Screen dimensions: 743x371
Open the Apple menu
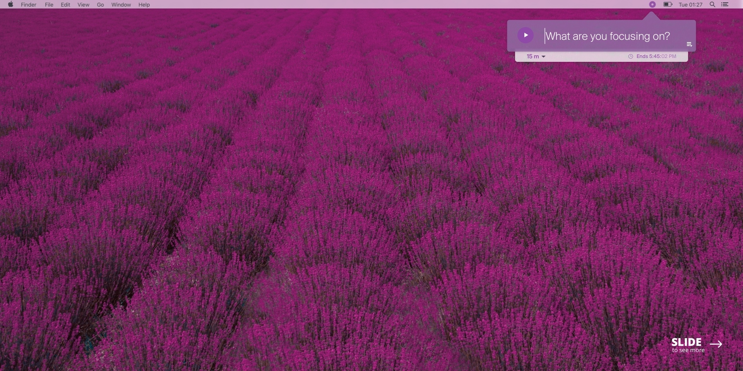(10, 5)
